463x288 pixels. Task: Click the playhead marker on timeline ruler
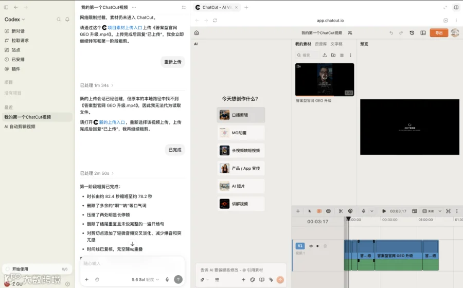(348, 219)
